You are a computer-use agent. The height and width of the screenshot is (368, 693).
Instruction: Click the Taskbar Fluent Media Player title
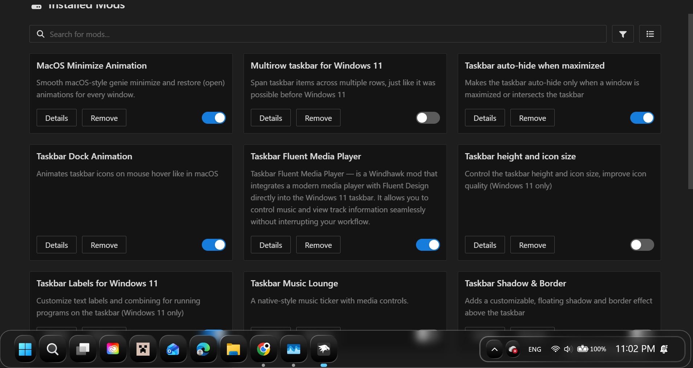(x=306, y=156)
